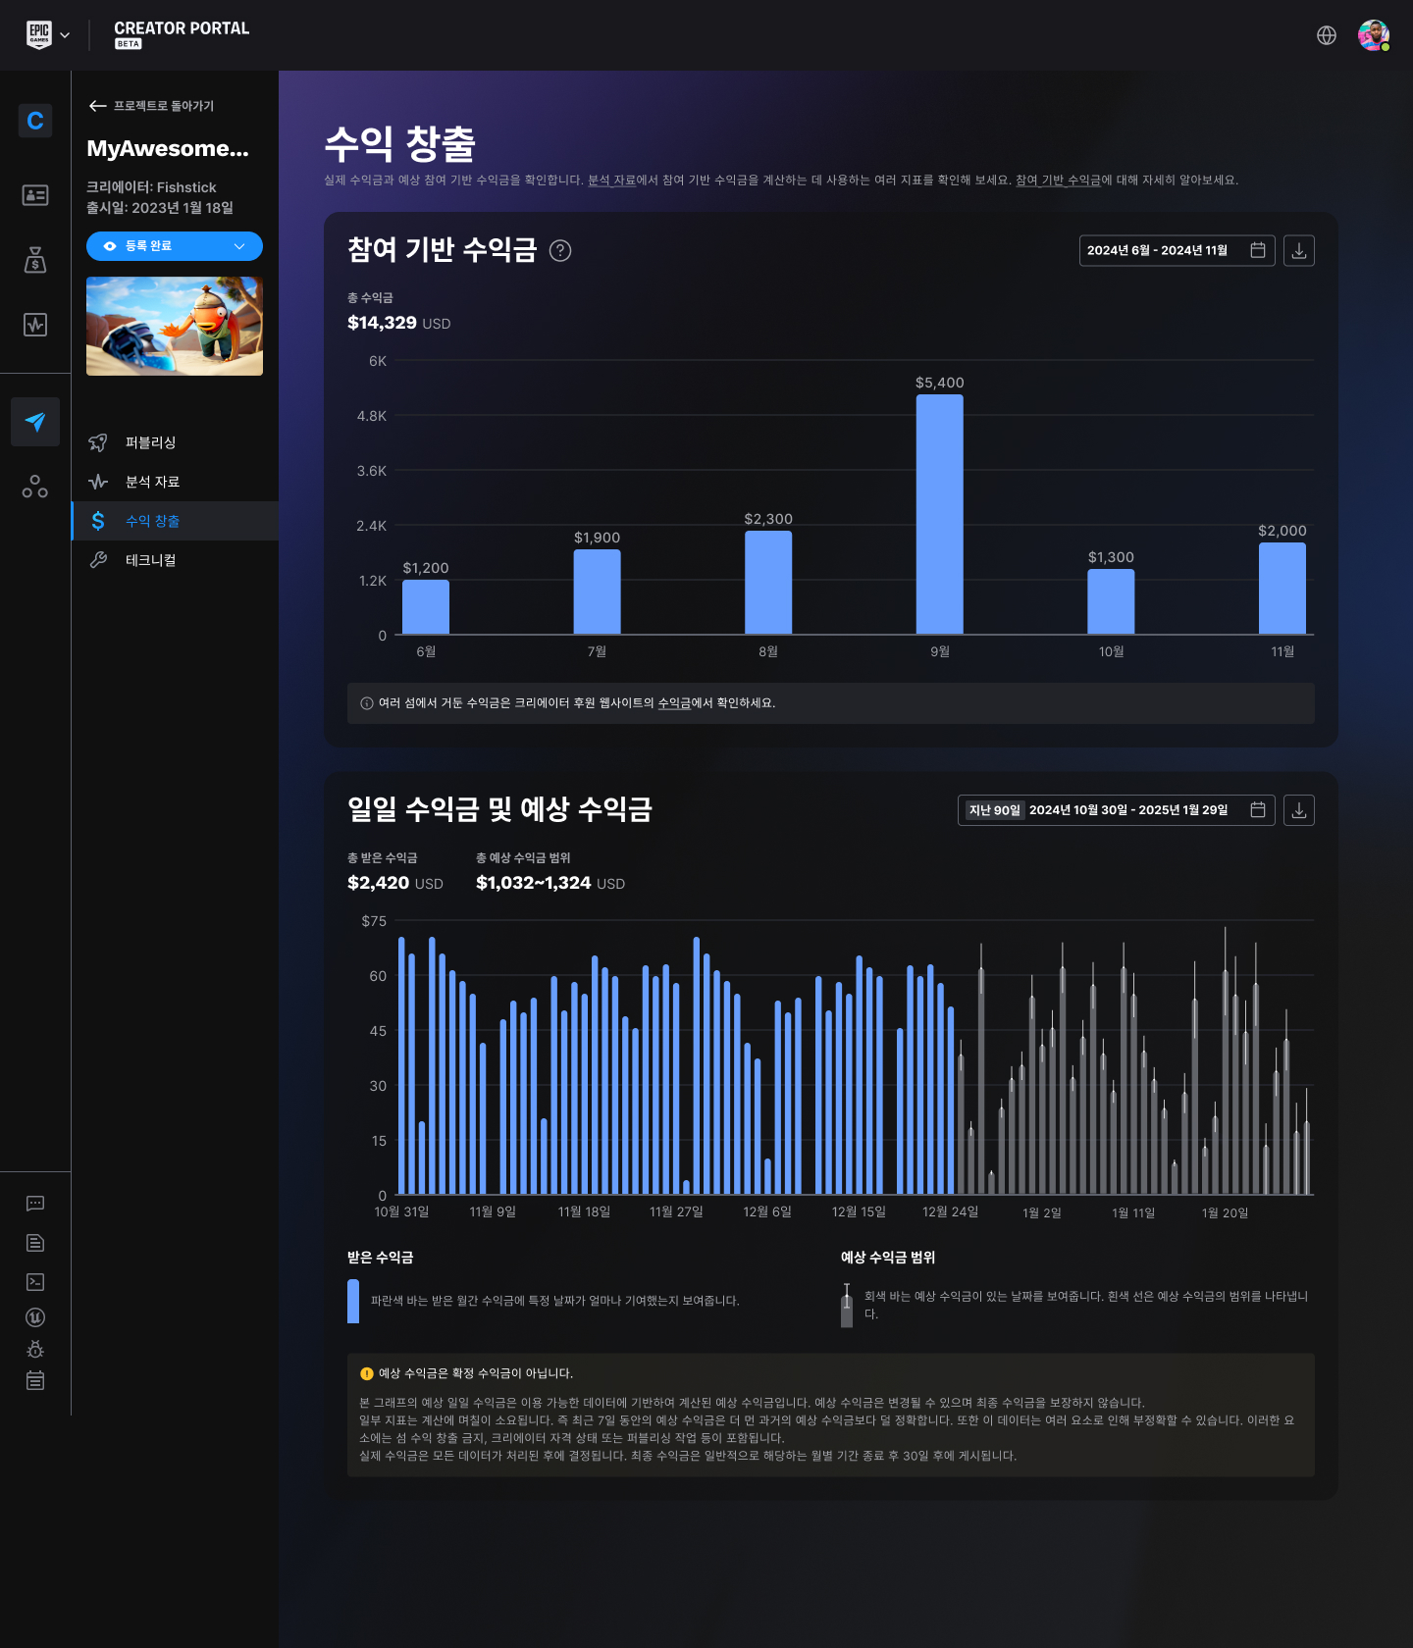Click the 출시일: 2023년 1월 18일 text
Screen dimensions: 1413x1648
tap(160, 208)
